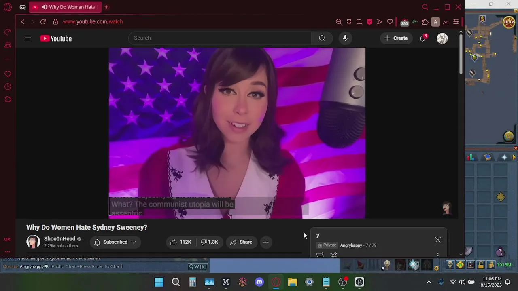This screenshot has height=291, width=518.
Task: Open playlist three-dots options menu
Action: click(438, 255)
